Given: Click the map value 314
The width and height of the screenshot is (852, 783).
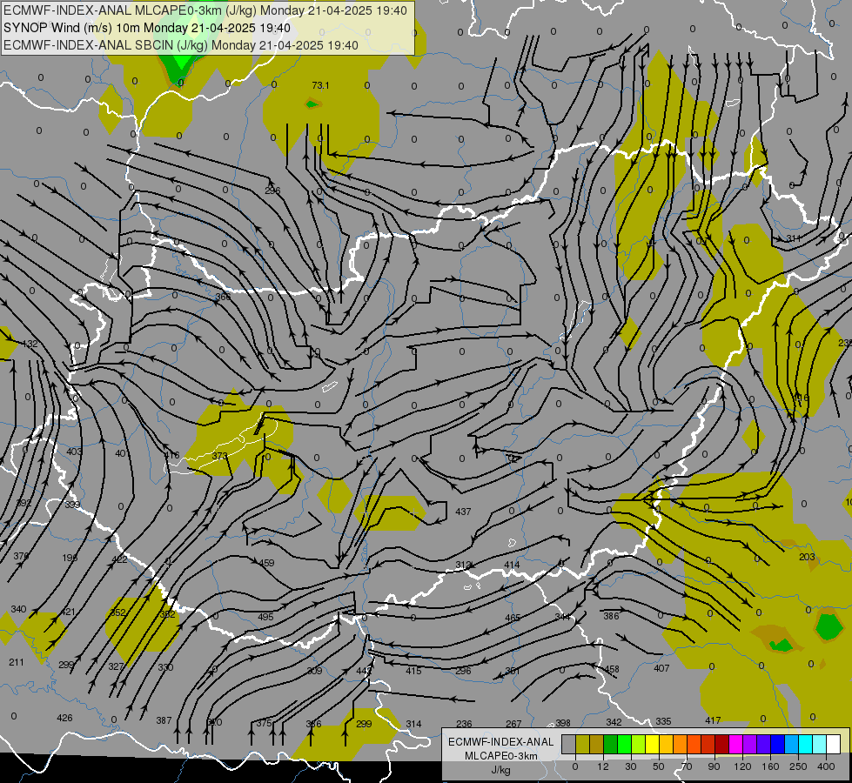Looking at the screenshot, I should (x=413, y=724).
